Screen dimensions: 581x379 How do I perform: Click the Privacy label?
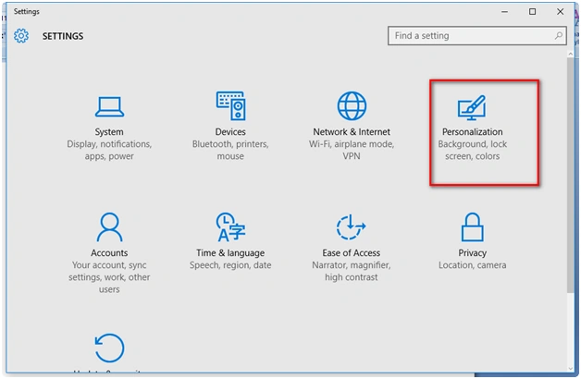[x=473, y=252]
